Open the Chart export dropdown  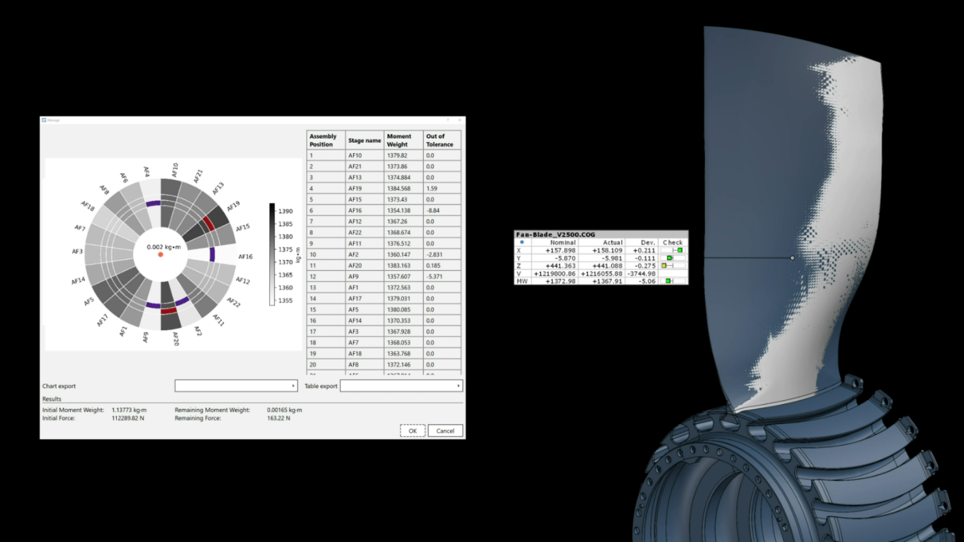coord(236,386)
